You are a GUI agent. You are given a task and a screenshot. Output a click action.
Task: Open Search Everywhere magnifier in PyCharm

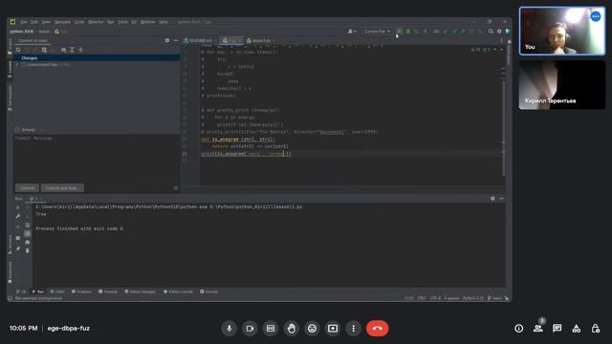point(491,32)
